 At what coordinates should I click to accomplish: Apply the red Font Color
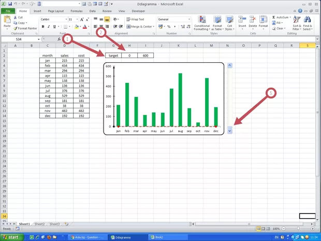[85, 26]
